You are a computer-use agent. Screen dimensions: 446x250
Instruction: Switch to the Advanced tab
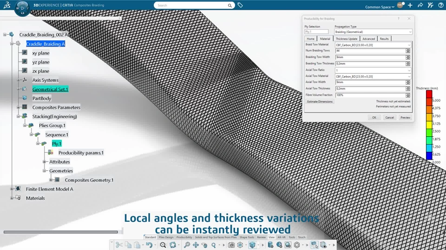coord(368,38)
